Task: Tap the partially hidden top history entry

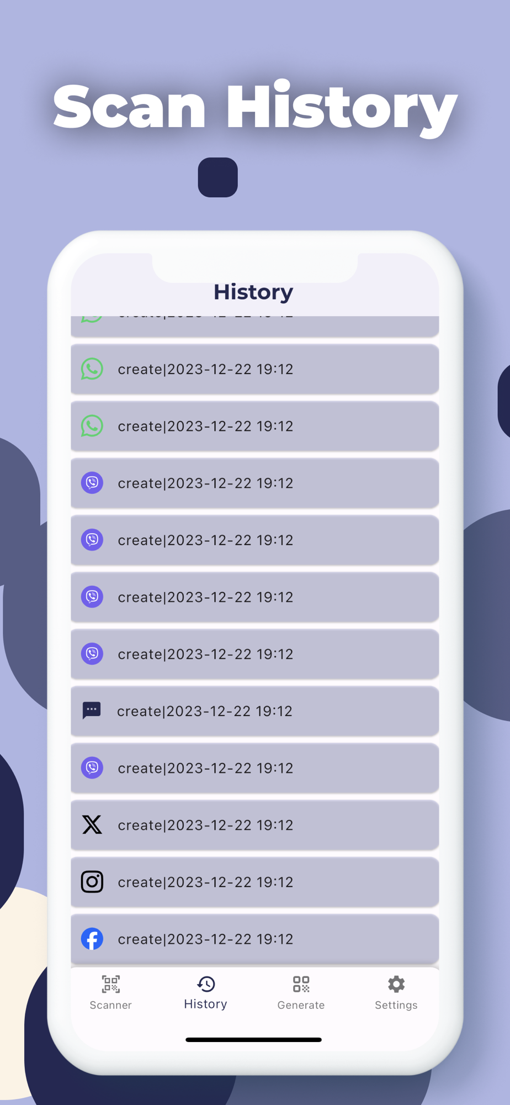Action: (x=255, y=326)
